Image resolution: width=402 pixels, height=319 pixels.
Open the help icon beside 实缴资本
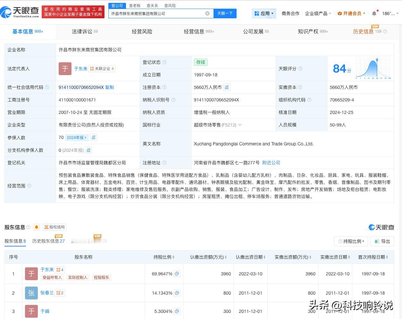[x=300, y=87]
